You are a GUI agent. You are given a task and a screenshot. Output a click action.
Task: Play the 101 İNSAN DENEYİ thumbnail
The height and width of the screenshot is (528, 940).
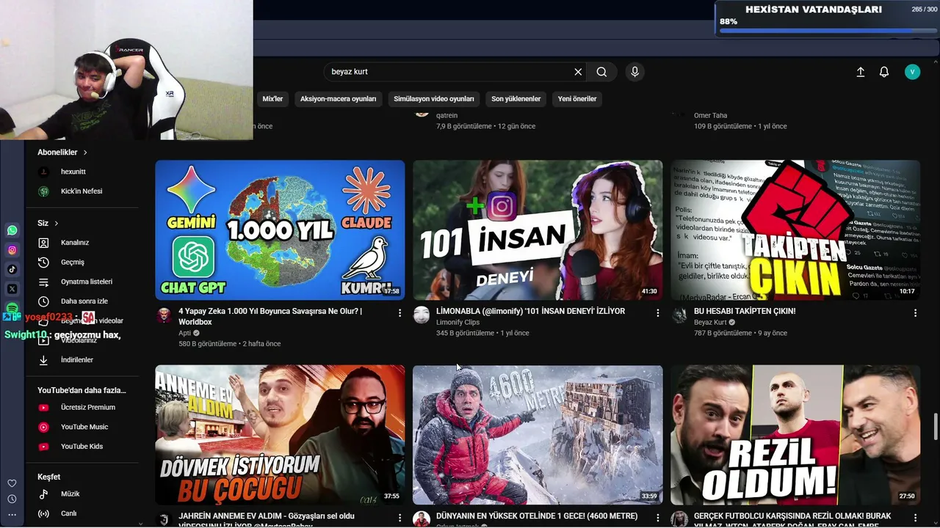click(538, 230)
